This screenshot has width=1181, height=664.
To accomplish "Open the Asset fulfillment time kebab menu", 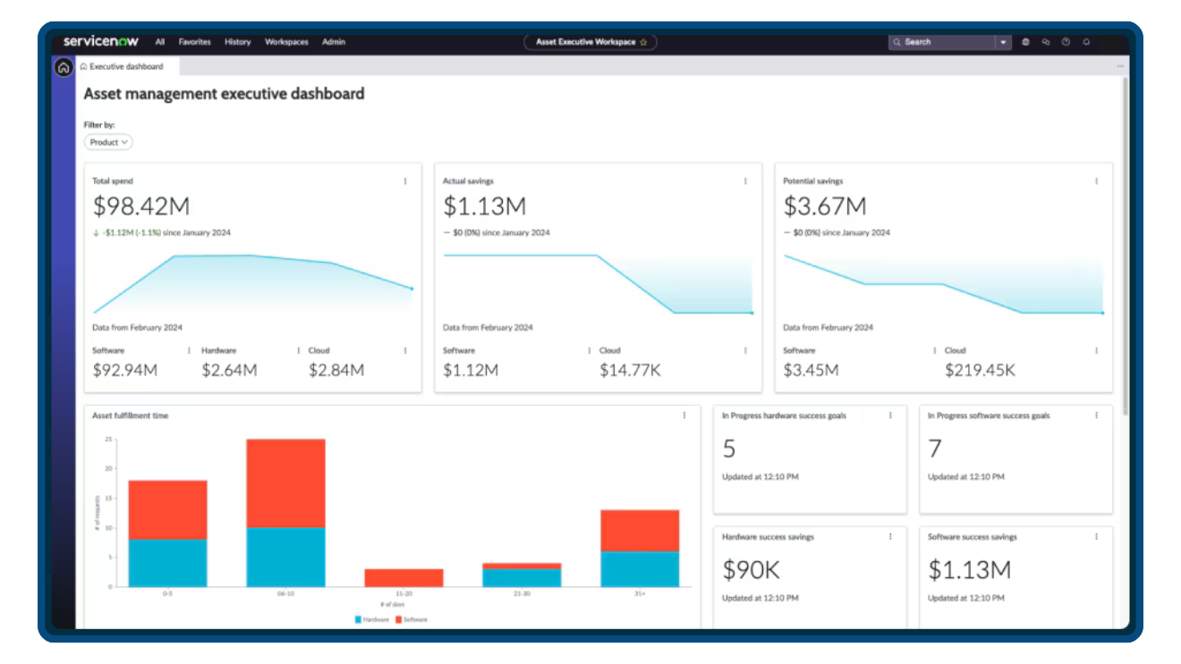I will click(x=686, y=416).
